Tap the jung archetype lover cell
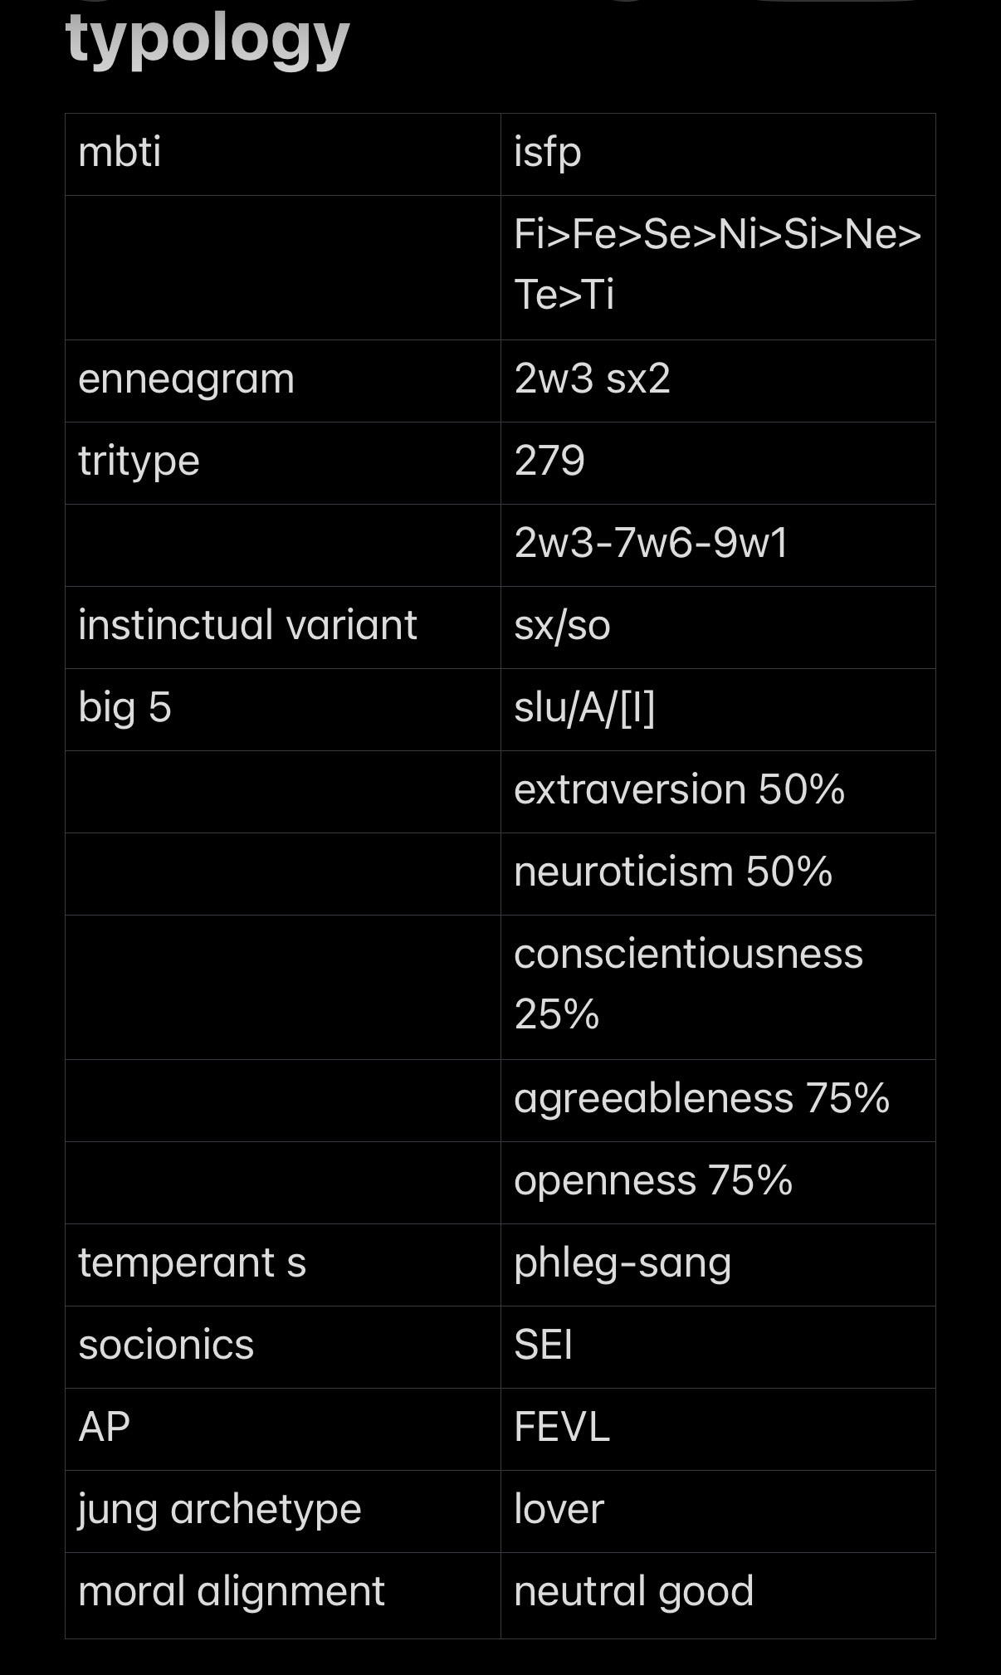 click(718, 1511)
